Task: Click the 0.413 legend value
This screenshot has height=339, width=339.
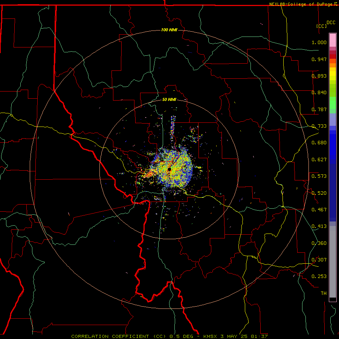Action: [x=319, y=226]
